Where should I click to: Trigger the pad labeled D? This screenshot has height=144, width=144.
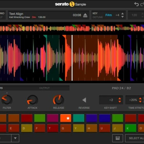coord(27,128)
